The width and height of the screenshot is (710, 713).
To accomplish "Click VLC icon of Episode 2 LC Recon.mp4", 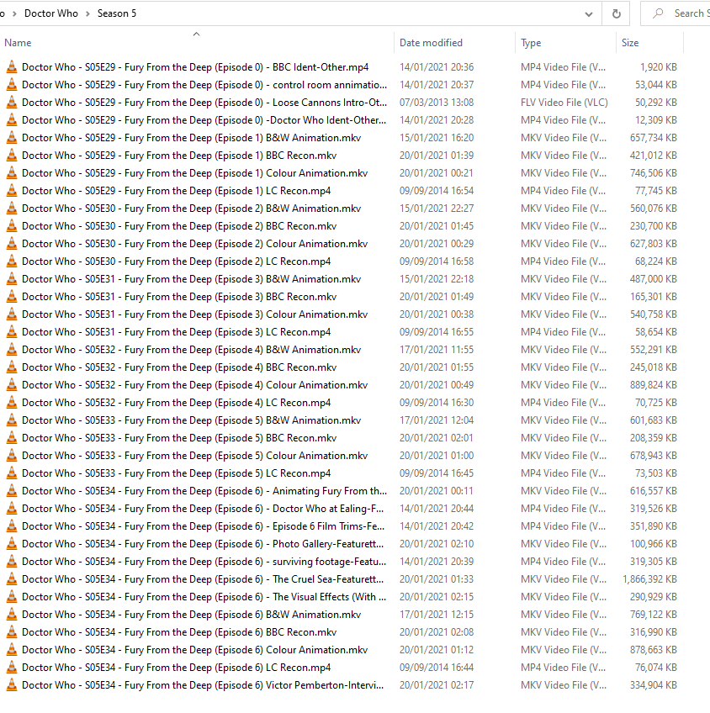I will pyautogui.click(x=12, y=261).
